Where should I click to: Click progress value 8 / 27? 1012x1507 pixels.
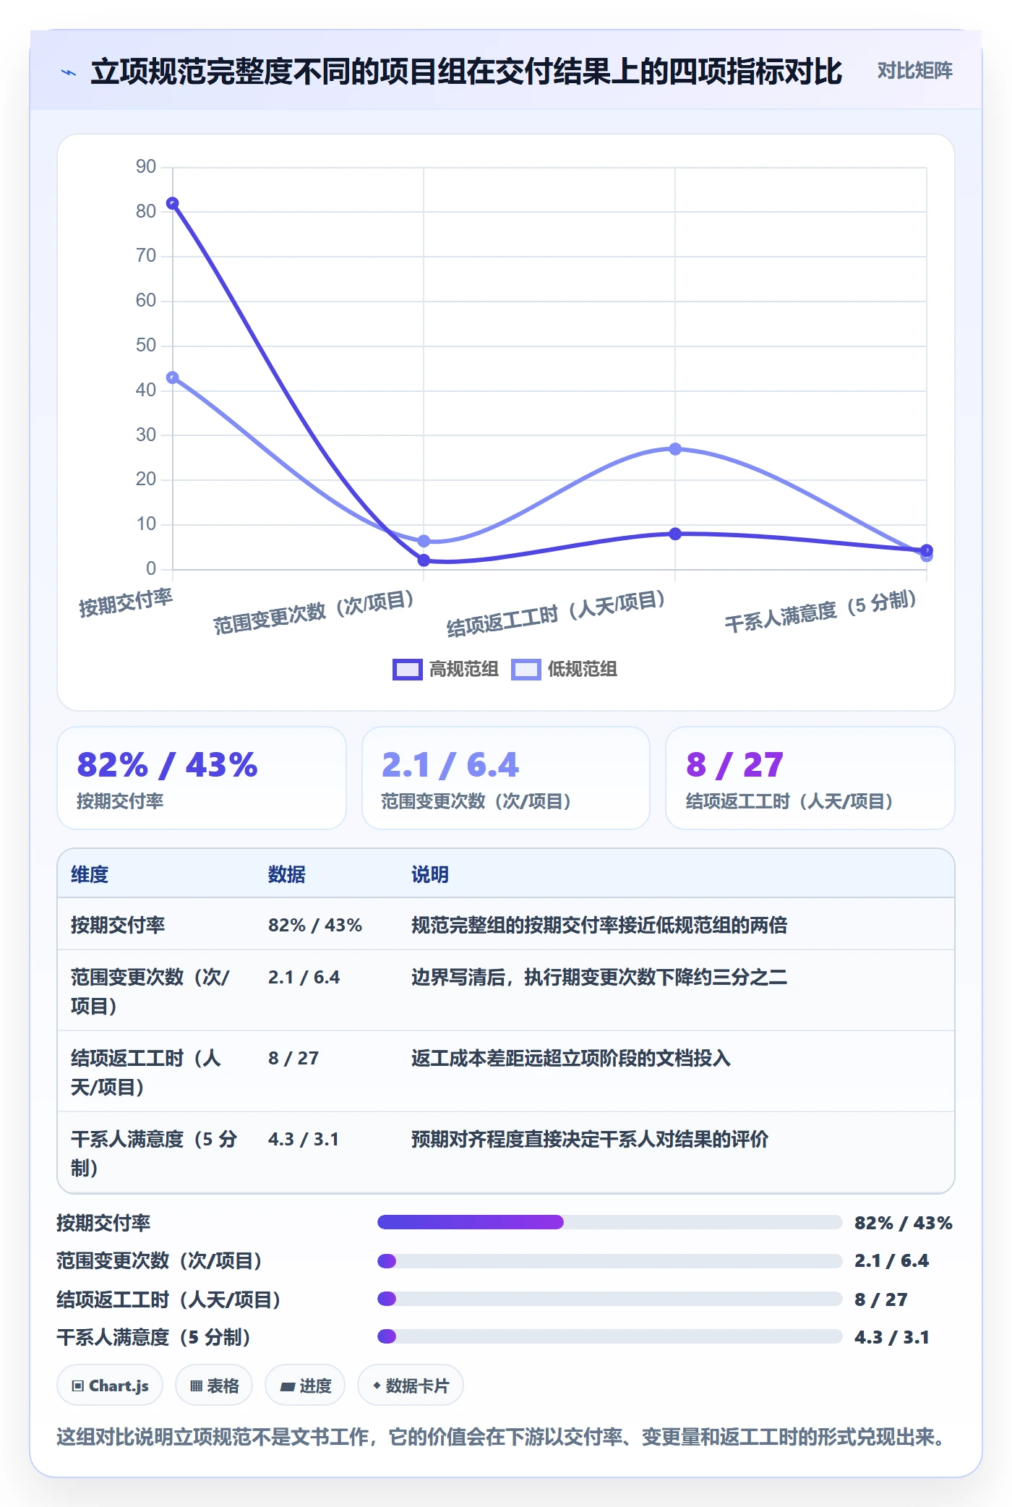pos(881,1299)
